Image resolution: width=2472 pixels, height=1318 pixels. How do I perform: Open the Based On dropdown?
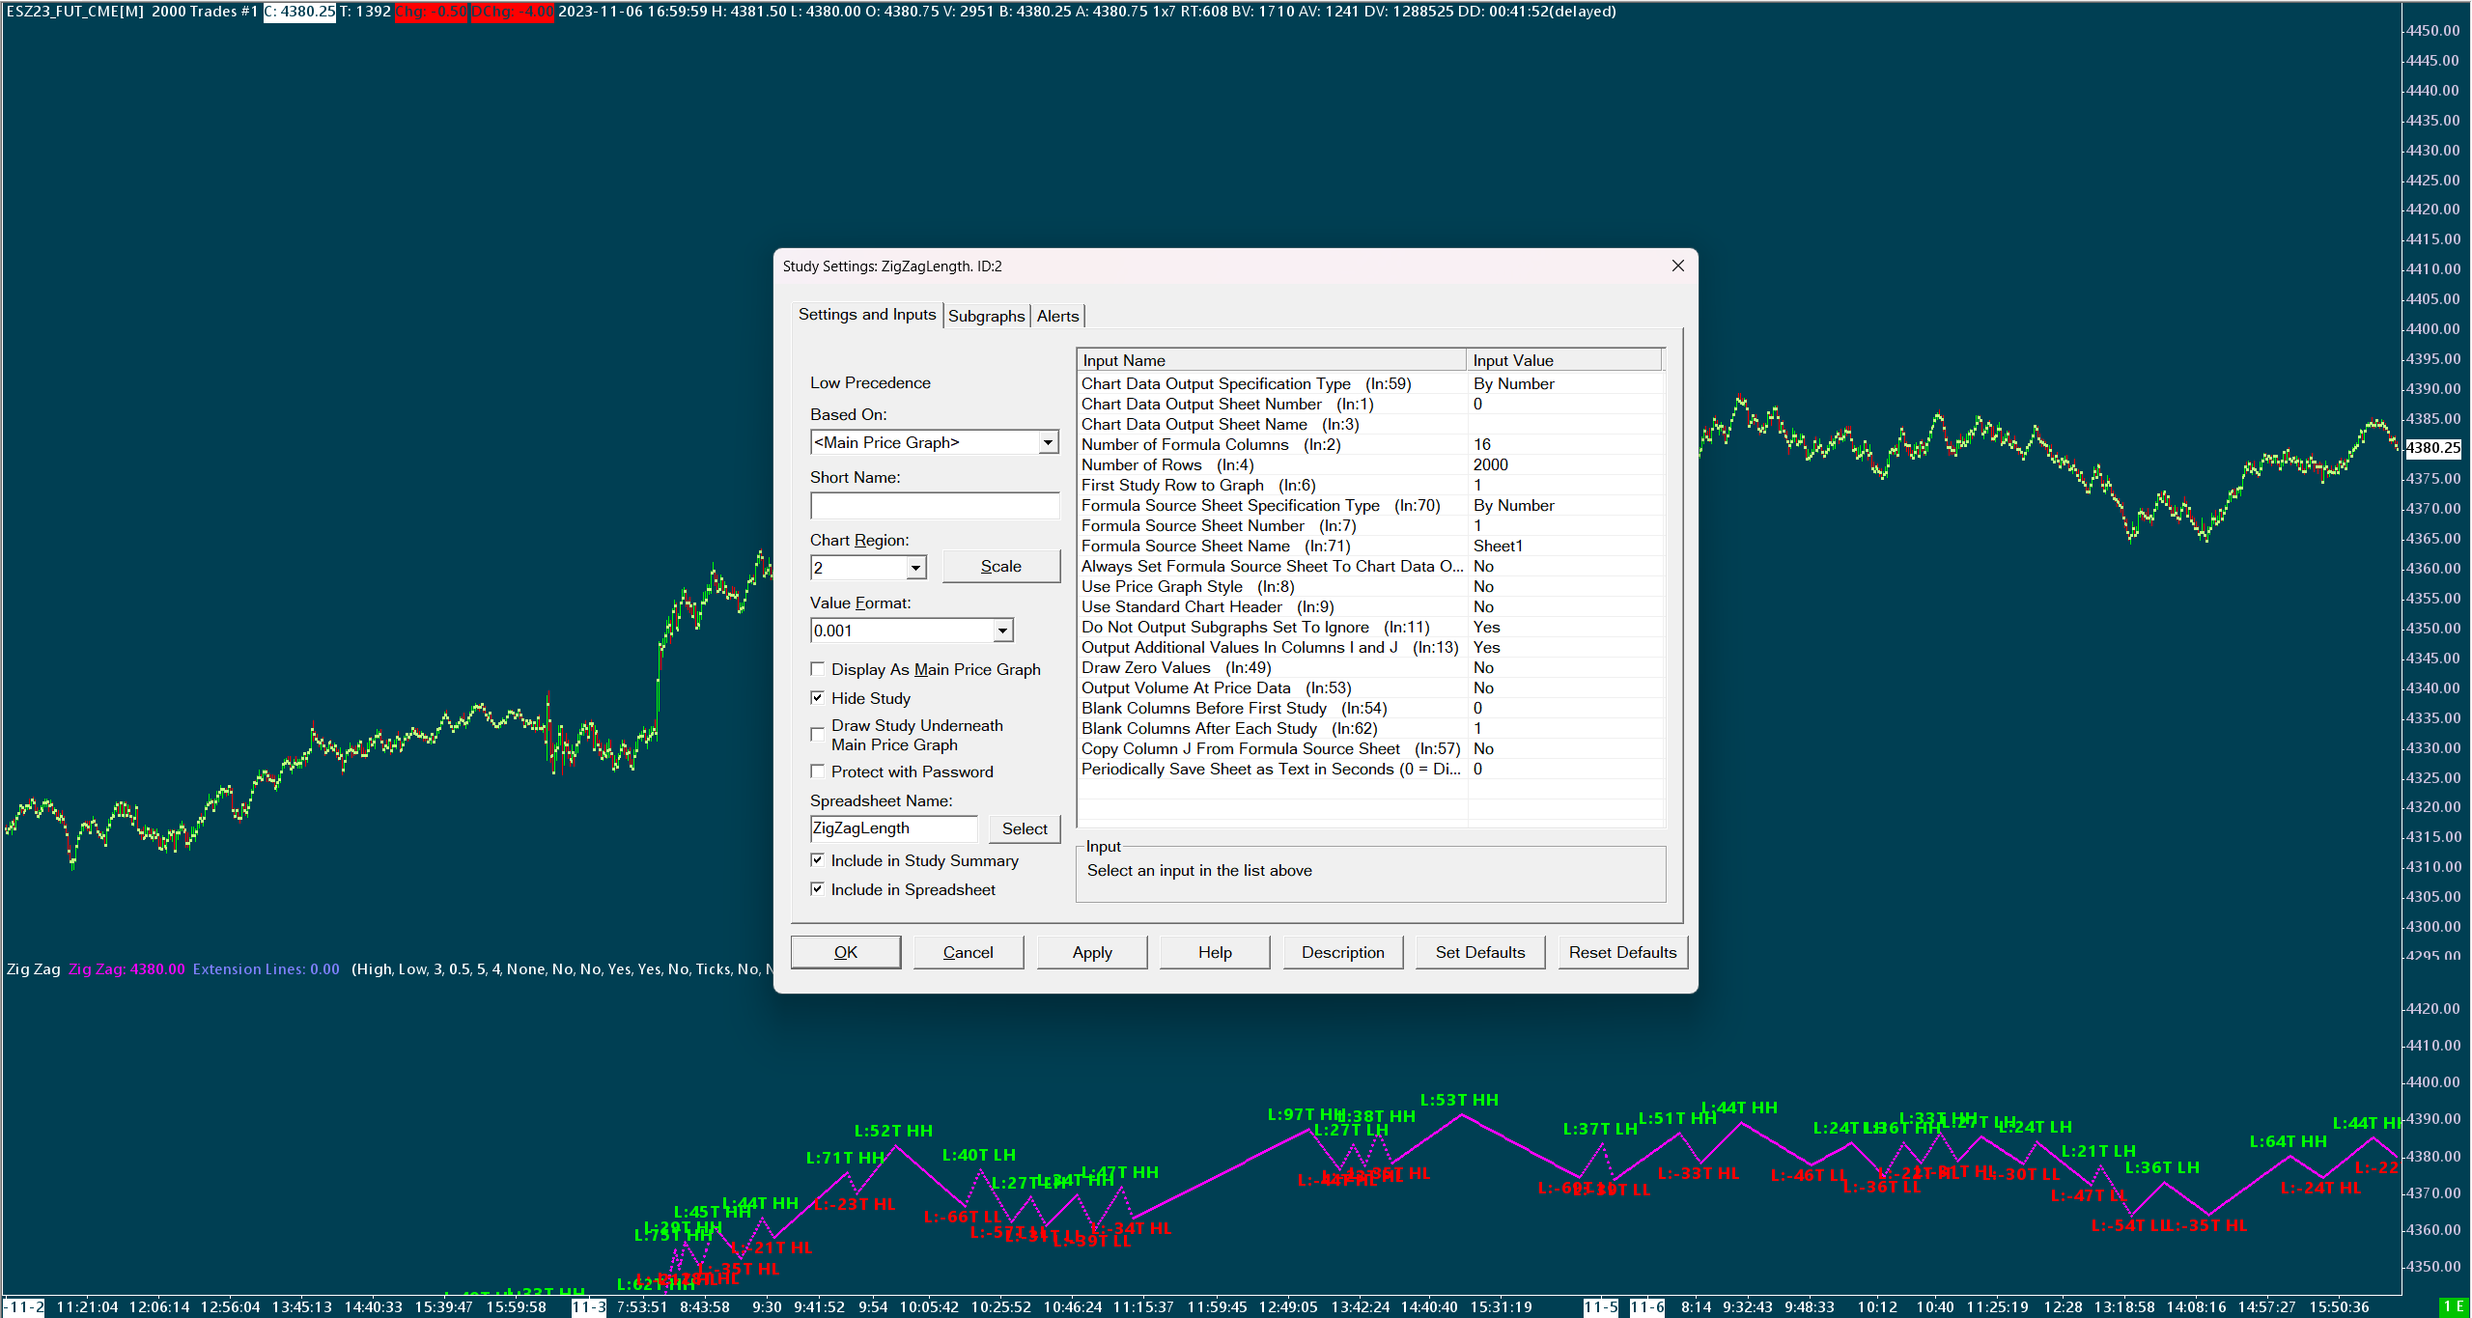click(x=1047, y=442)
